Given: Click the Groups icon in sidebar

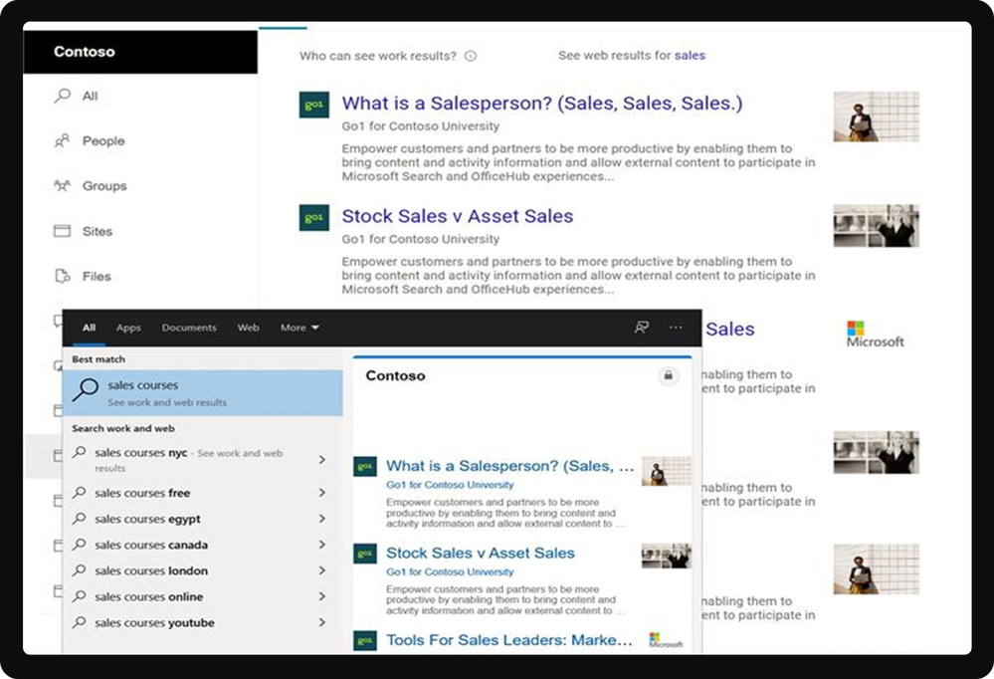Looking at the screenshot, I should 62,186.
